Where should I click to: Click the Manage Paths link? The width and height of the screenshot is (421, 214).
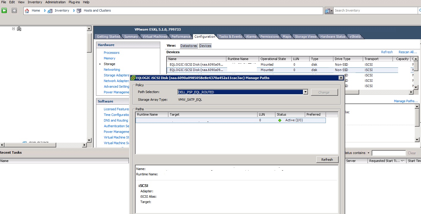[406, 101]
